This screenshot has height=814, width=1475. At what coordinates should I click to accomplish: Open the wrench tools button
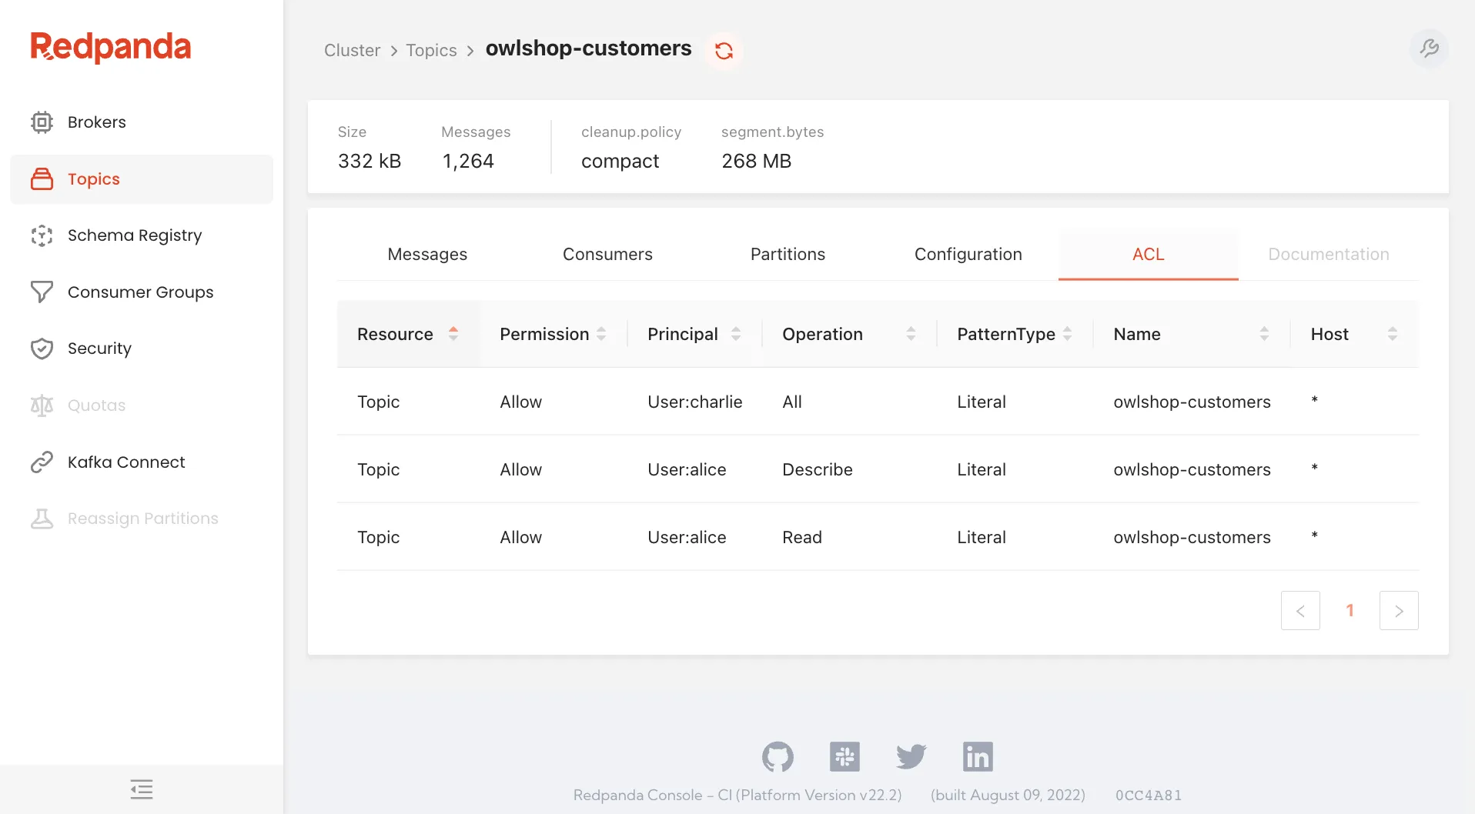click(x=1430, y=48)
